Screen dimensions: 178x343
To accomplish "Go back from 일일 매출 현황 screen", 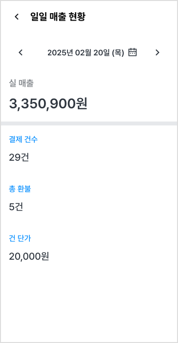I will (17, 17).
